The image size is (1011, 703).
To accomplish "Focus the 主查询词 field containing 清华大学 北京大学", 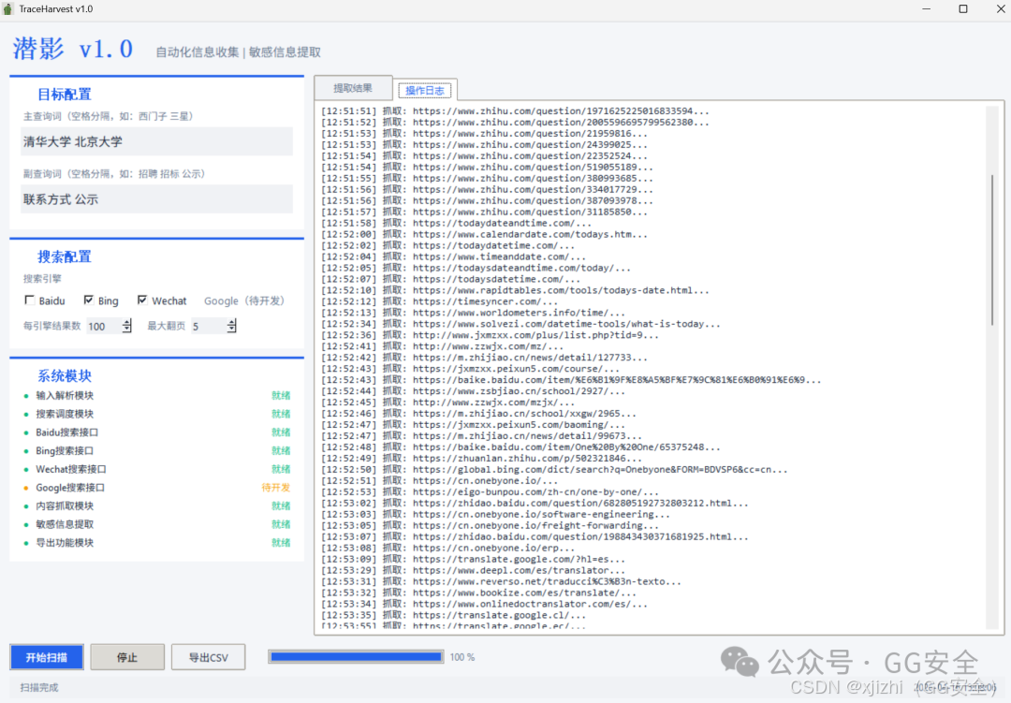I will click(x=156, y=141).
